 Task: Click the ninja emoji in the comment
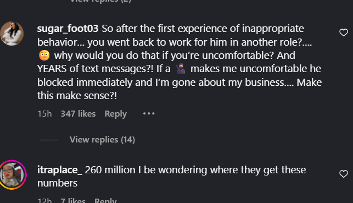181,69
